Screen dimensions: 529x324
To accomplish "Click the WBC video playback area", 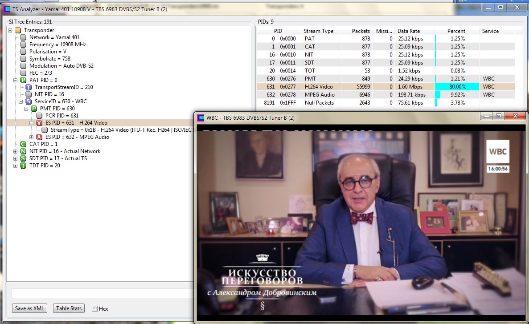I will [361, 223].
